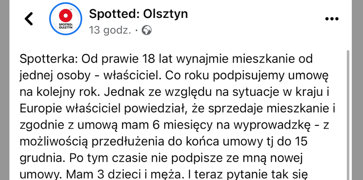Click the globe public-visibility icon
The width and height of the screenshot is (363, 180).
point(147,30)
